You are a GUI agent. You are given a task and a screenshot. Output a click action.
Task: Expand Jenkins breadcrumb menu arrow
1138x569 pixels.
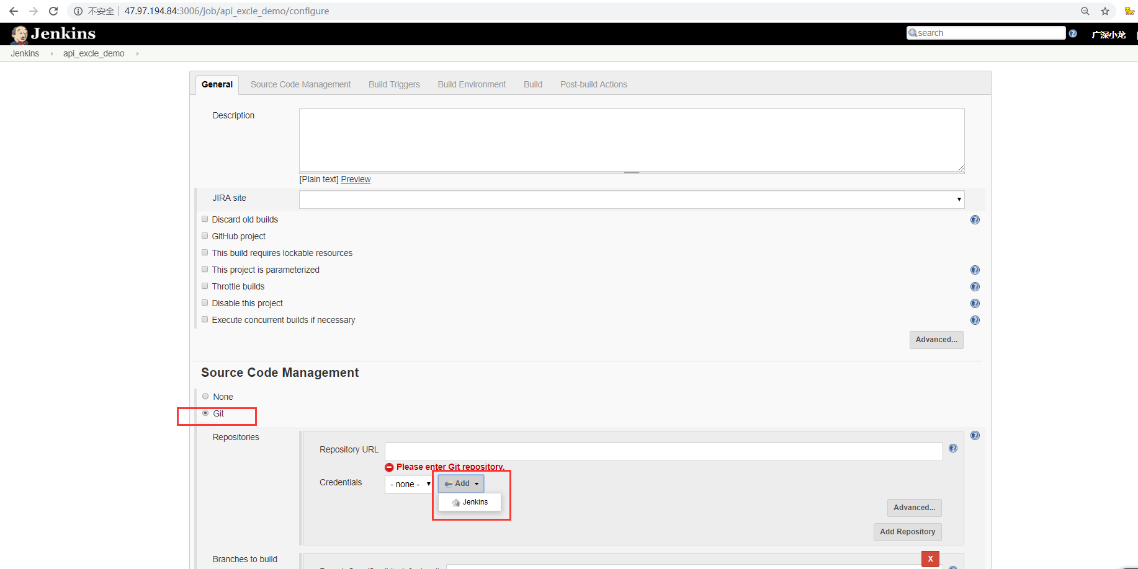[x=52, y=54]
